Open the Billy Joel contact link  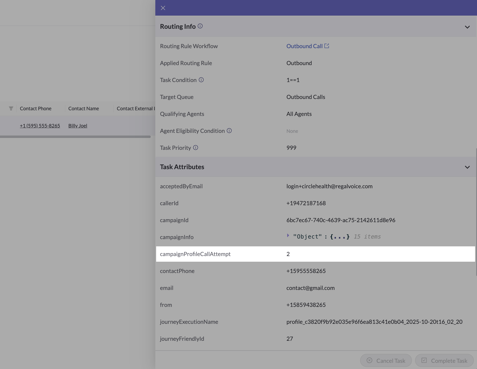[x=78, y=126]
